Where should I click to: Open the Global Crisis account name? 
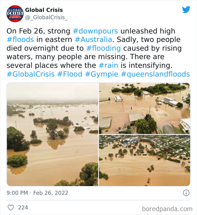pos(44,10)
